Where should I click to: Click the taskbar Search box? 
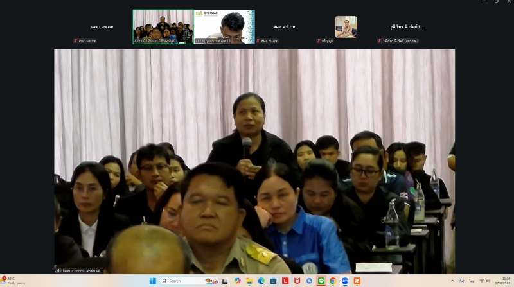tap(190, 281)
